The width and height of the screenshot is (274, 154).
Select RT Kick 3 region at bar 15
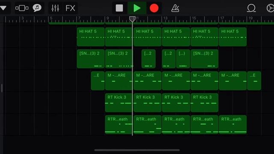click(205, 103)
